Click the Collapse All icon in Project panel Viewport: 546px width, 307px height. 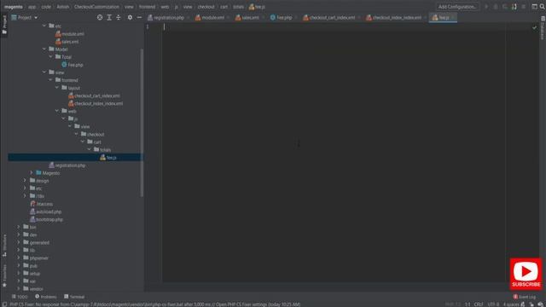(119, 17)
